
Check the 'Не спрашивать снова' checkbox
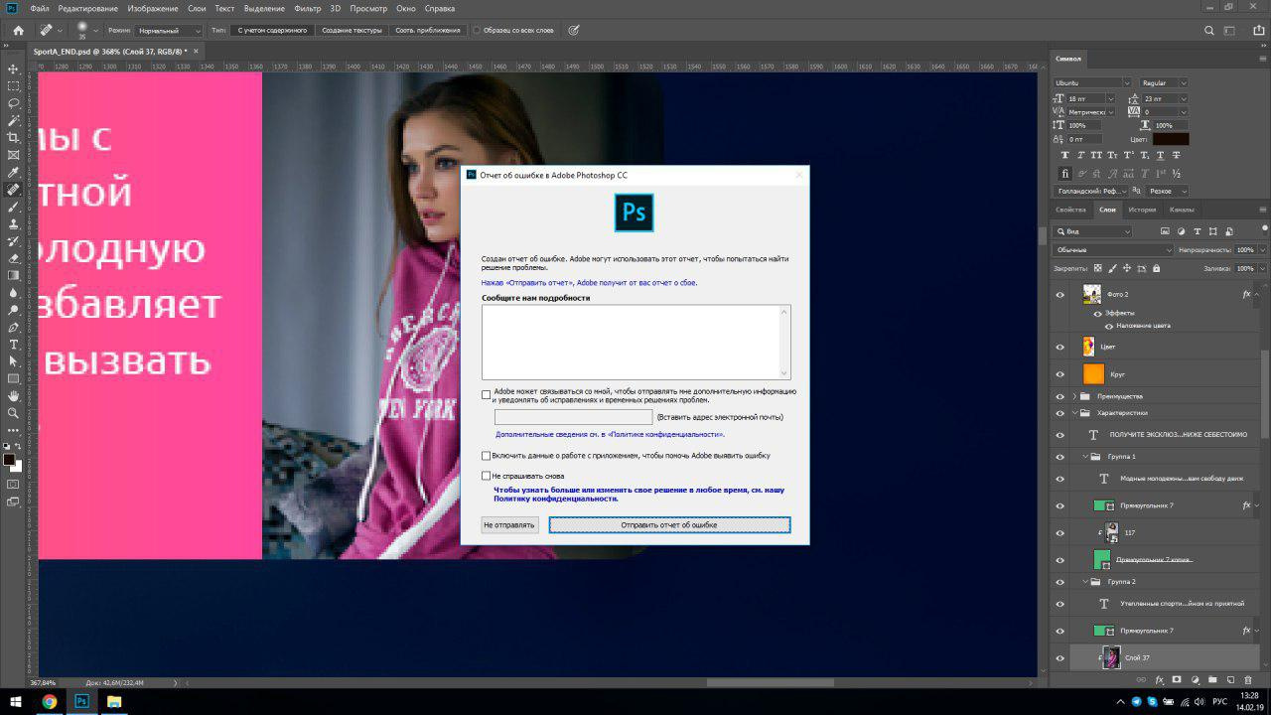click(x=487, y=476)
